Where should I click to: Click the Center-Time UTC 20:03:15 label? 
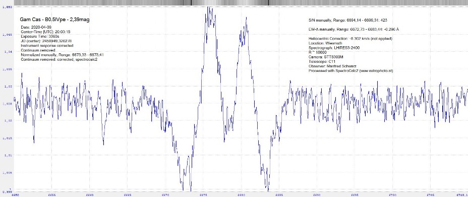45,32
